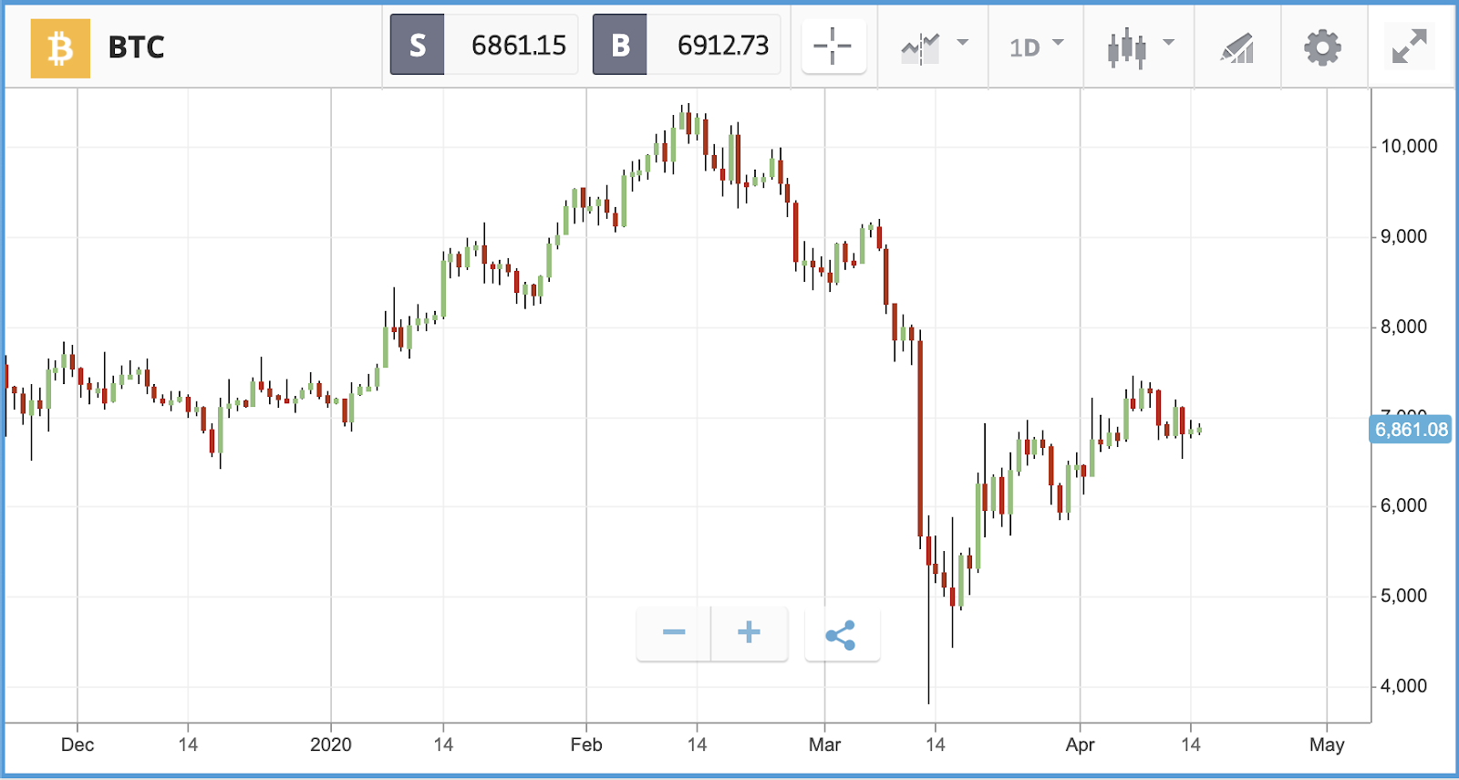Click the Bitcoin logo icon

[60, 47]
